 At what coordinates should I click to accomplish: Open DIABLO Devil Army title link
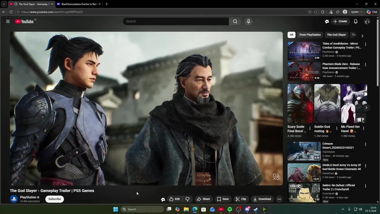click(342, 167)
